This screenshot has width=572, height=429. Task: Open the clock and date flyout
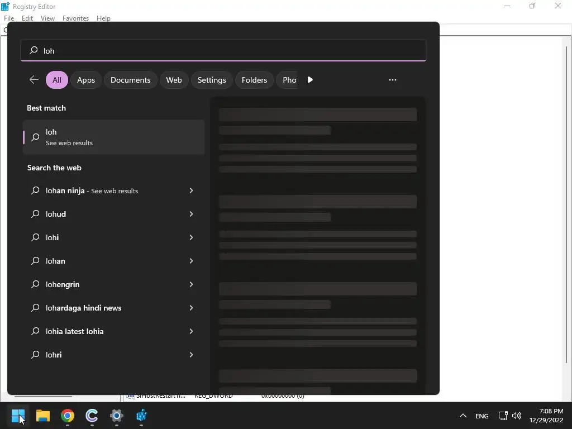[546, 416]
